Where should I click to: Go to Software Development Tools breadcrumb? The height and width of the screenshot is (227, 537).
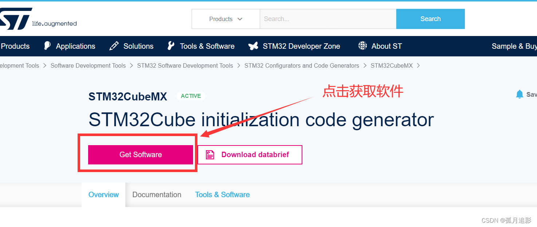coord(88,66)
